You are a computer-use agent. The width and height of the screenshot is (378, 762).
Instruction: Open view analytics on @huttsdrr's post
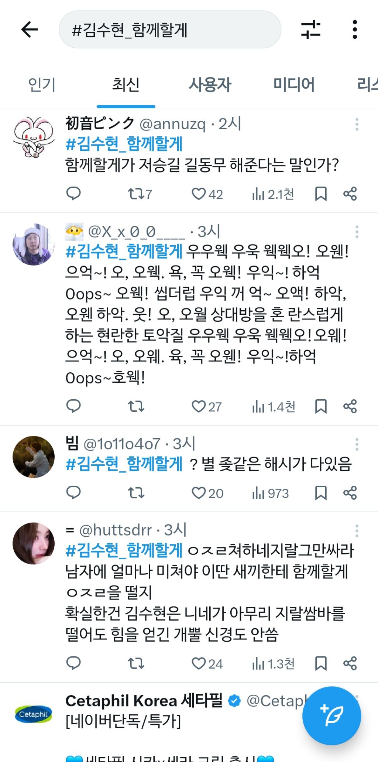(x=273, y=664)
